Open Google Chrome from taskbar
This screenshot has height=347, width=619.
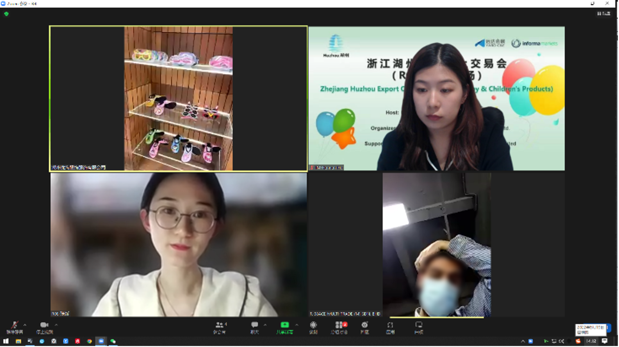[90, 341]
